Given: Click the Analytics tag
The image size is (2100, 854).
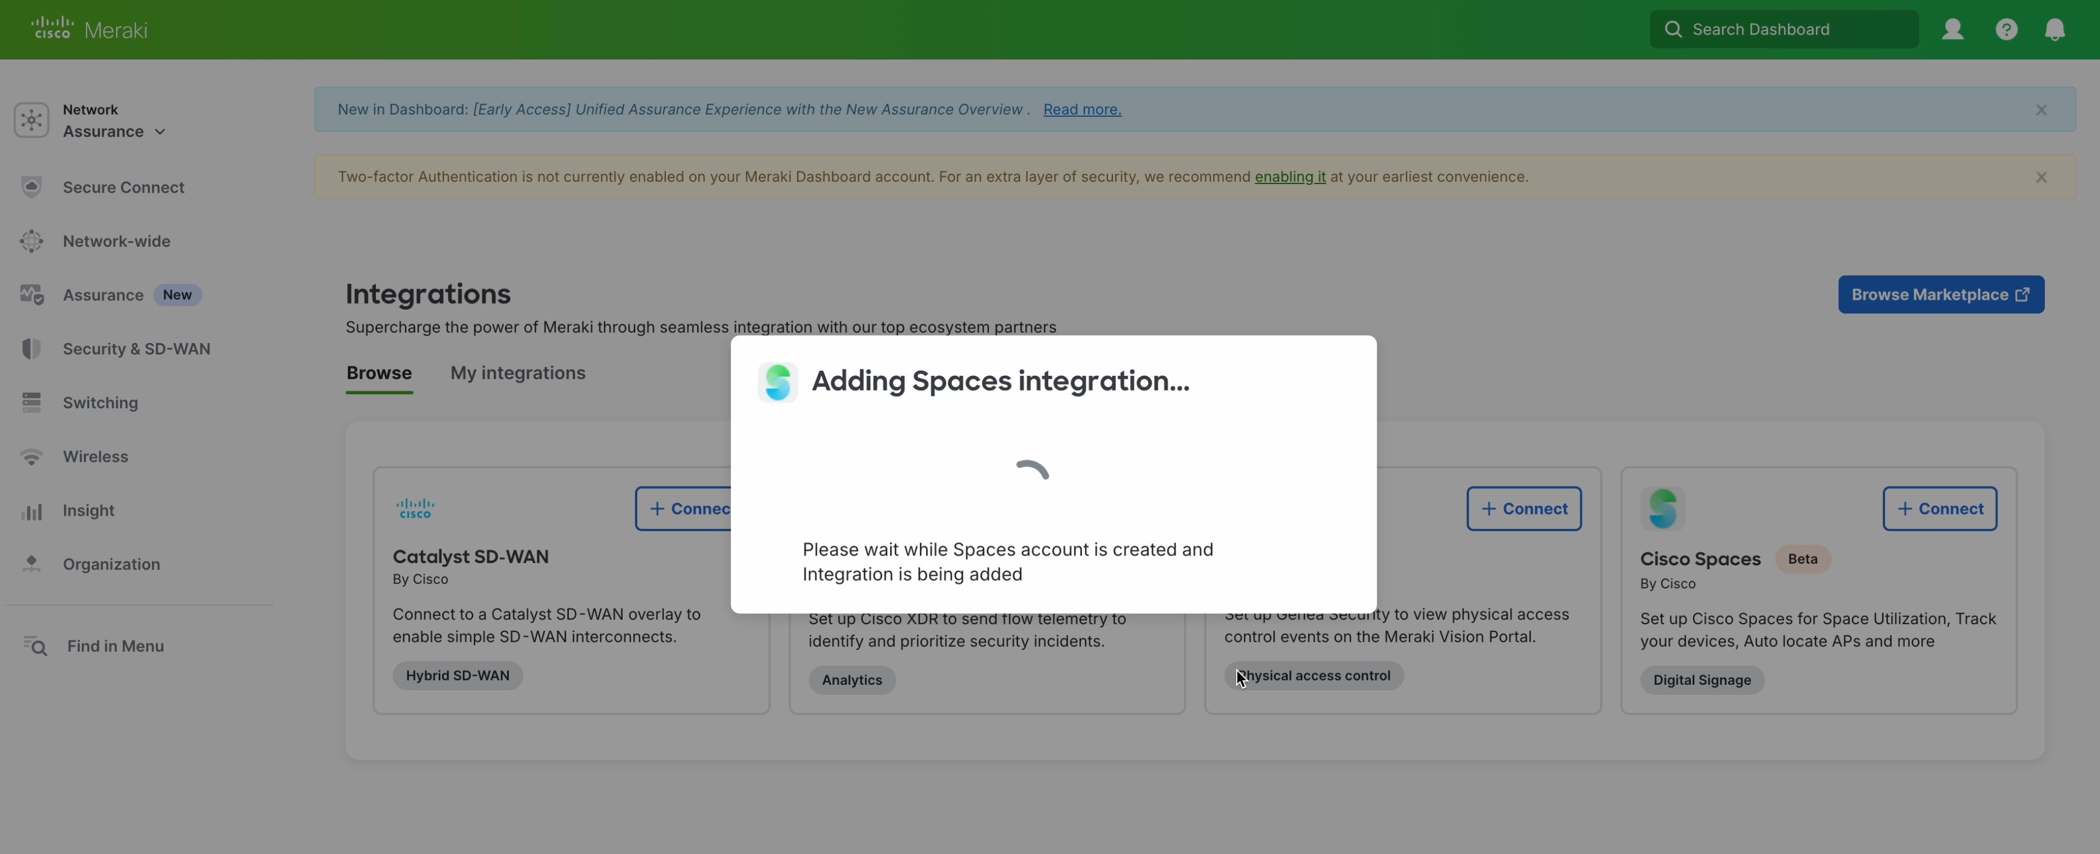Looking at the screenshot, I should tap(852, 679).
